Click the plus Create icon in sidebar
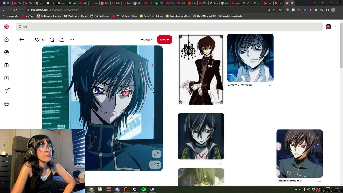Viewport: 343px width, 193px height. click(6, 78)
